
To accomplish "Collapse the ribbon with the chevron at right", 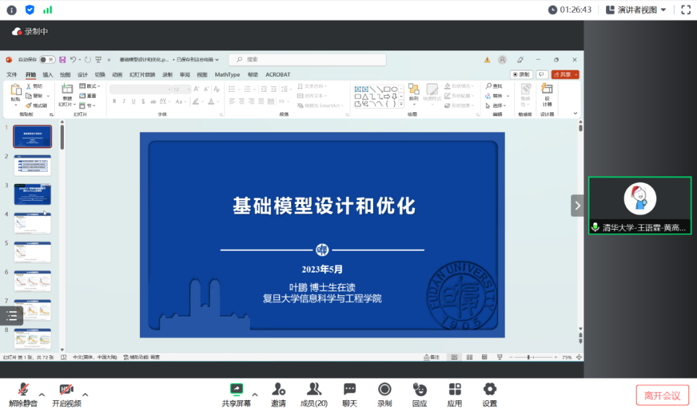I will 575,114.
